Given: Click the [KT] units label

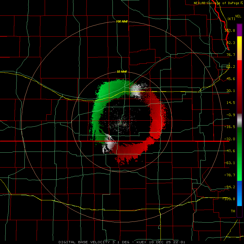Looking at the screenshot, I should [x=232, y=19].
